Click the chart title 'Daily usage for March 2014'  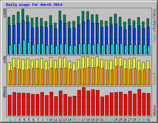[x=34, y=5]
